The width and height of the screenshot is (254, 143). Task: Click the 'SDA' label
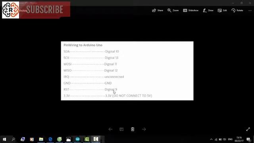67,51
